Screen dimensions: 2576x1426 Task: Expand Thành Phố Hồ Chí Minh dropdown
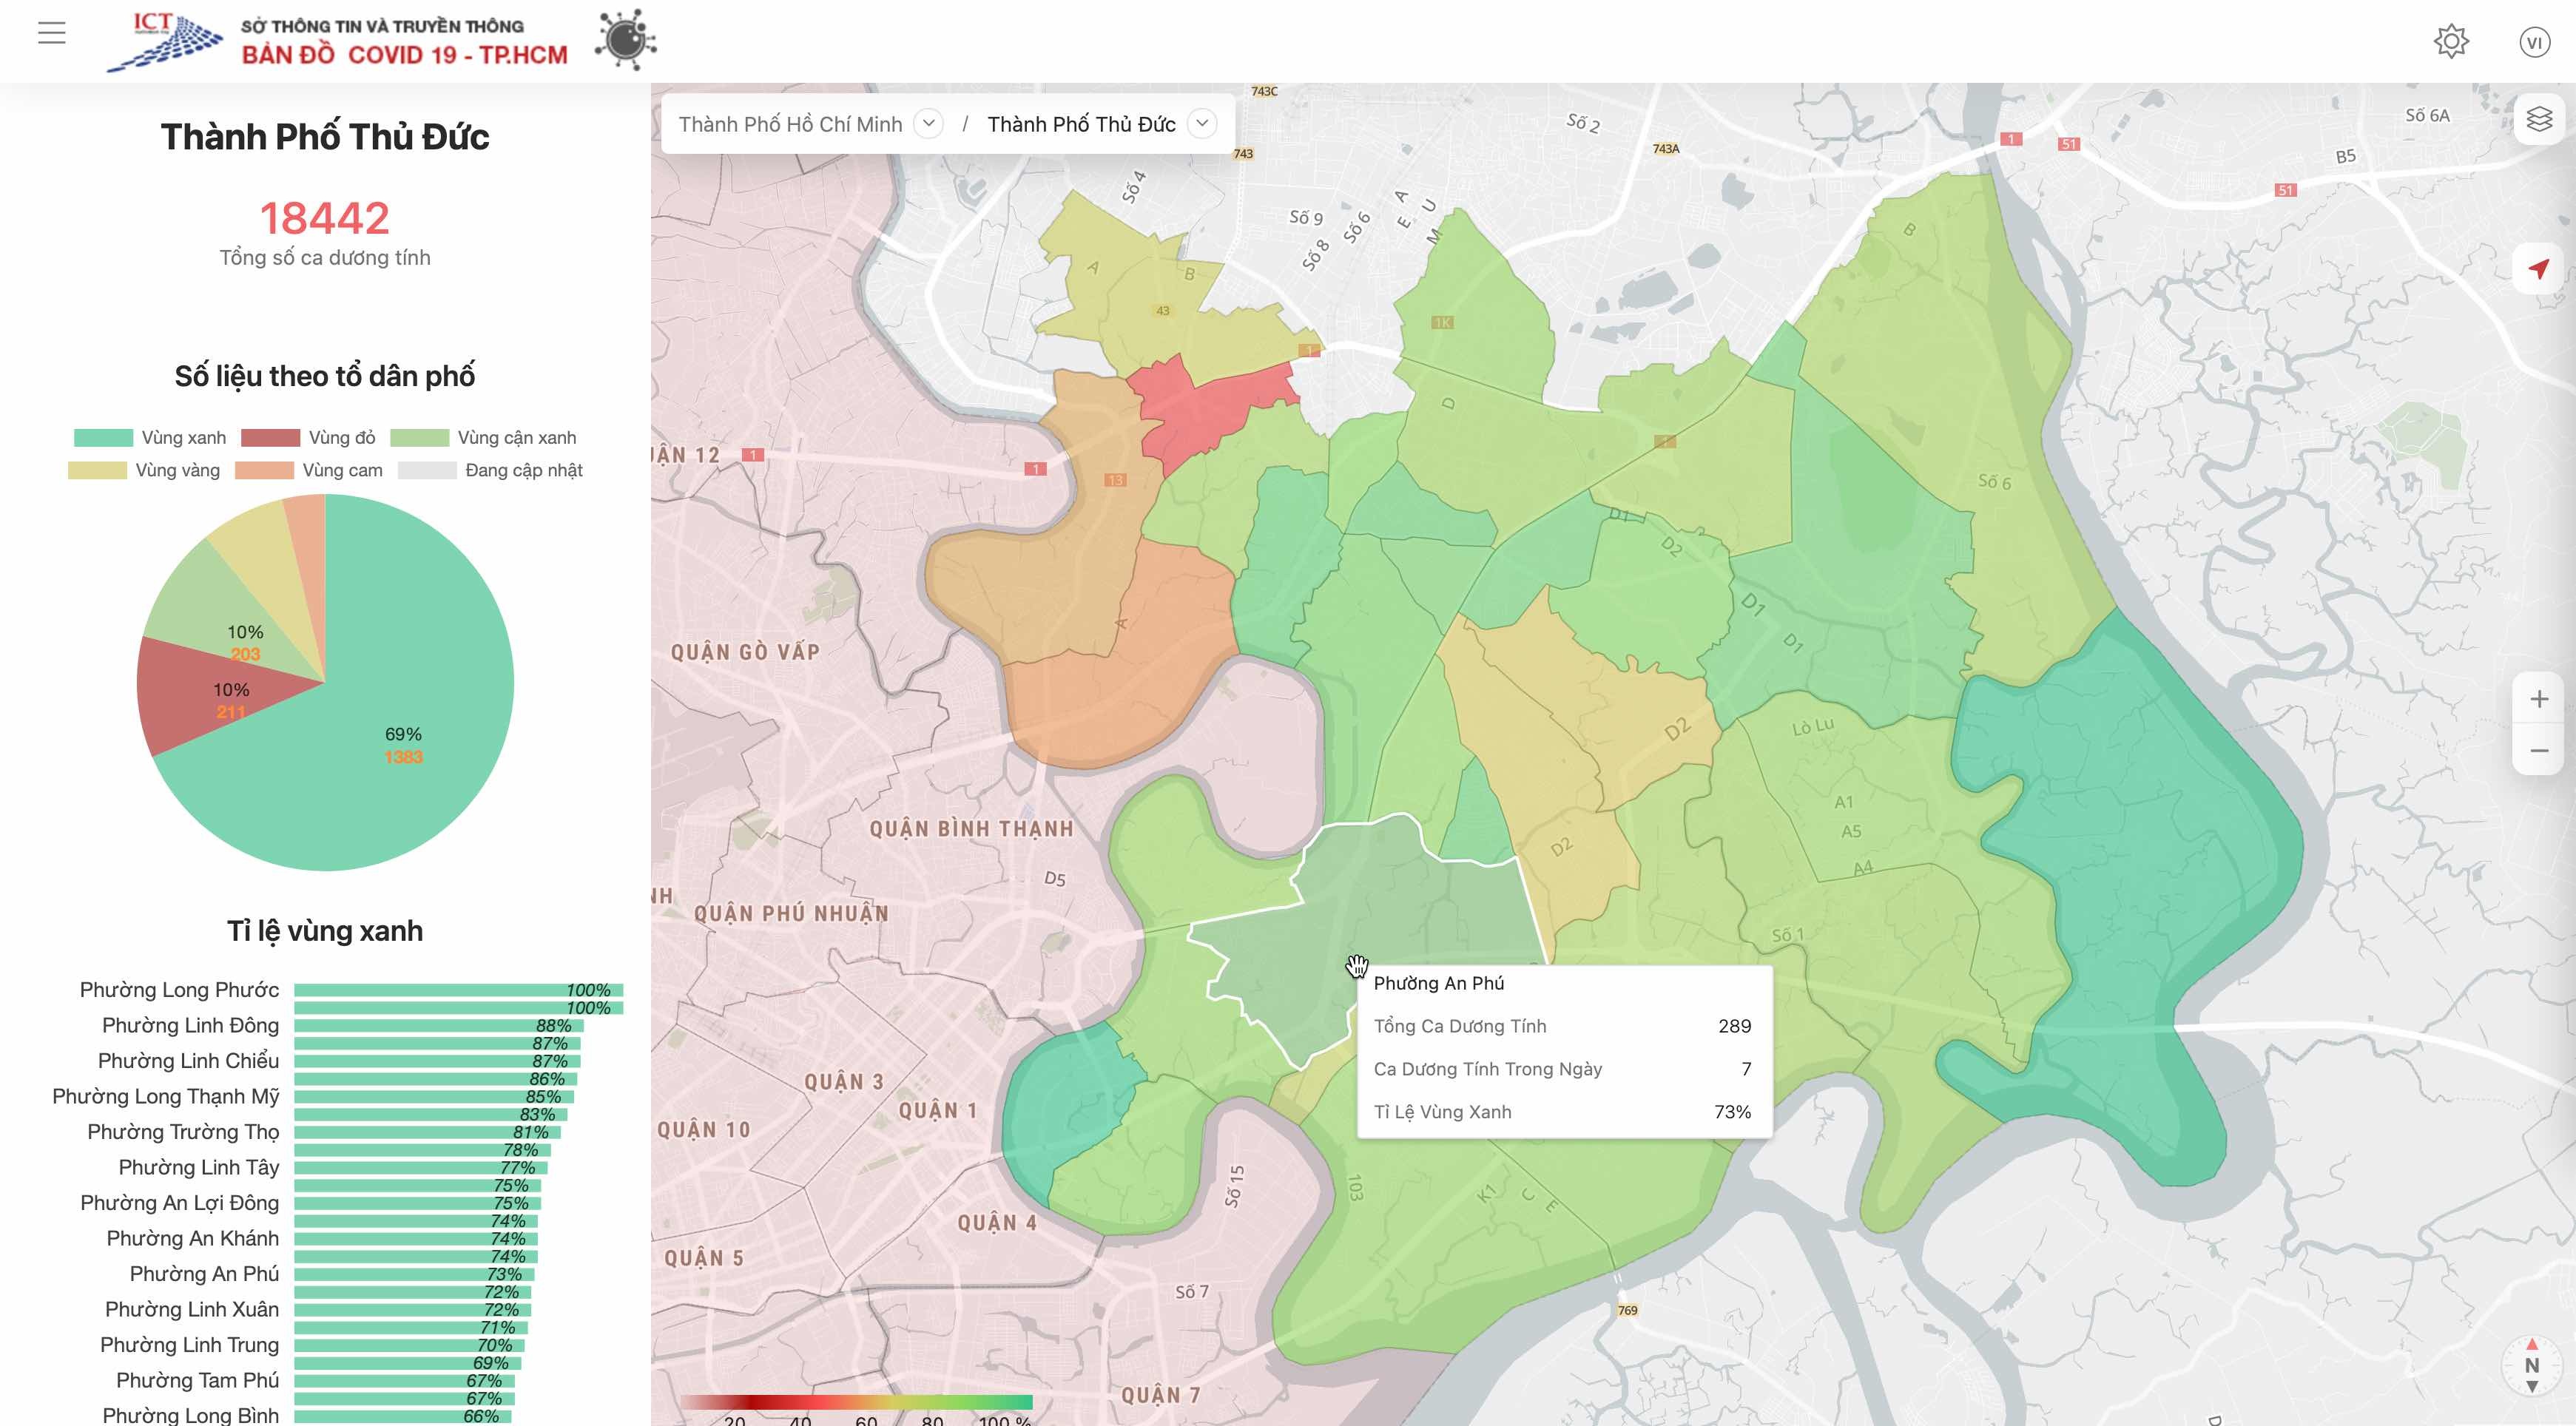click(929, 124)
